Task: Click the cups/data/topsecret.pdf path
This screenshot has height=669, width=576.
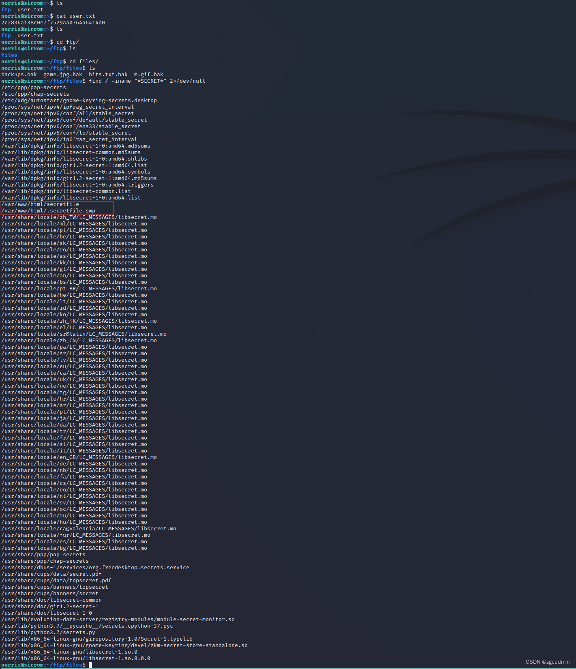Action: [x=56, y=581]
